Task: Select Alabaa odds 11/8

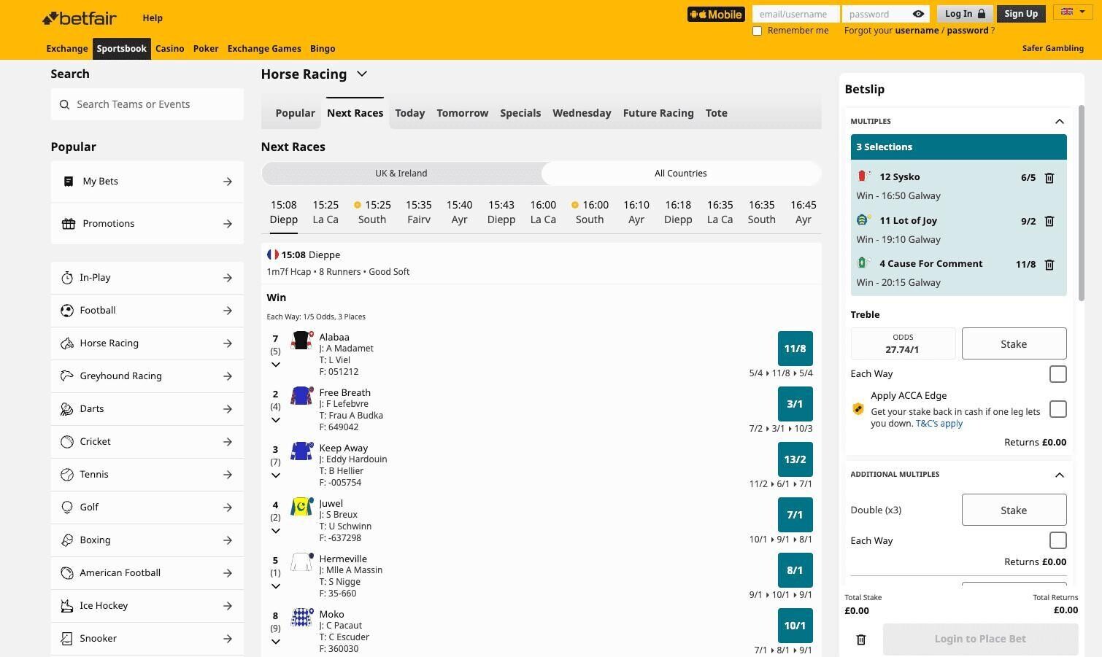Action: (795, 349)
